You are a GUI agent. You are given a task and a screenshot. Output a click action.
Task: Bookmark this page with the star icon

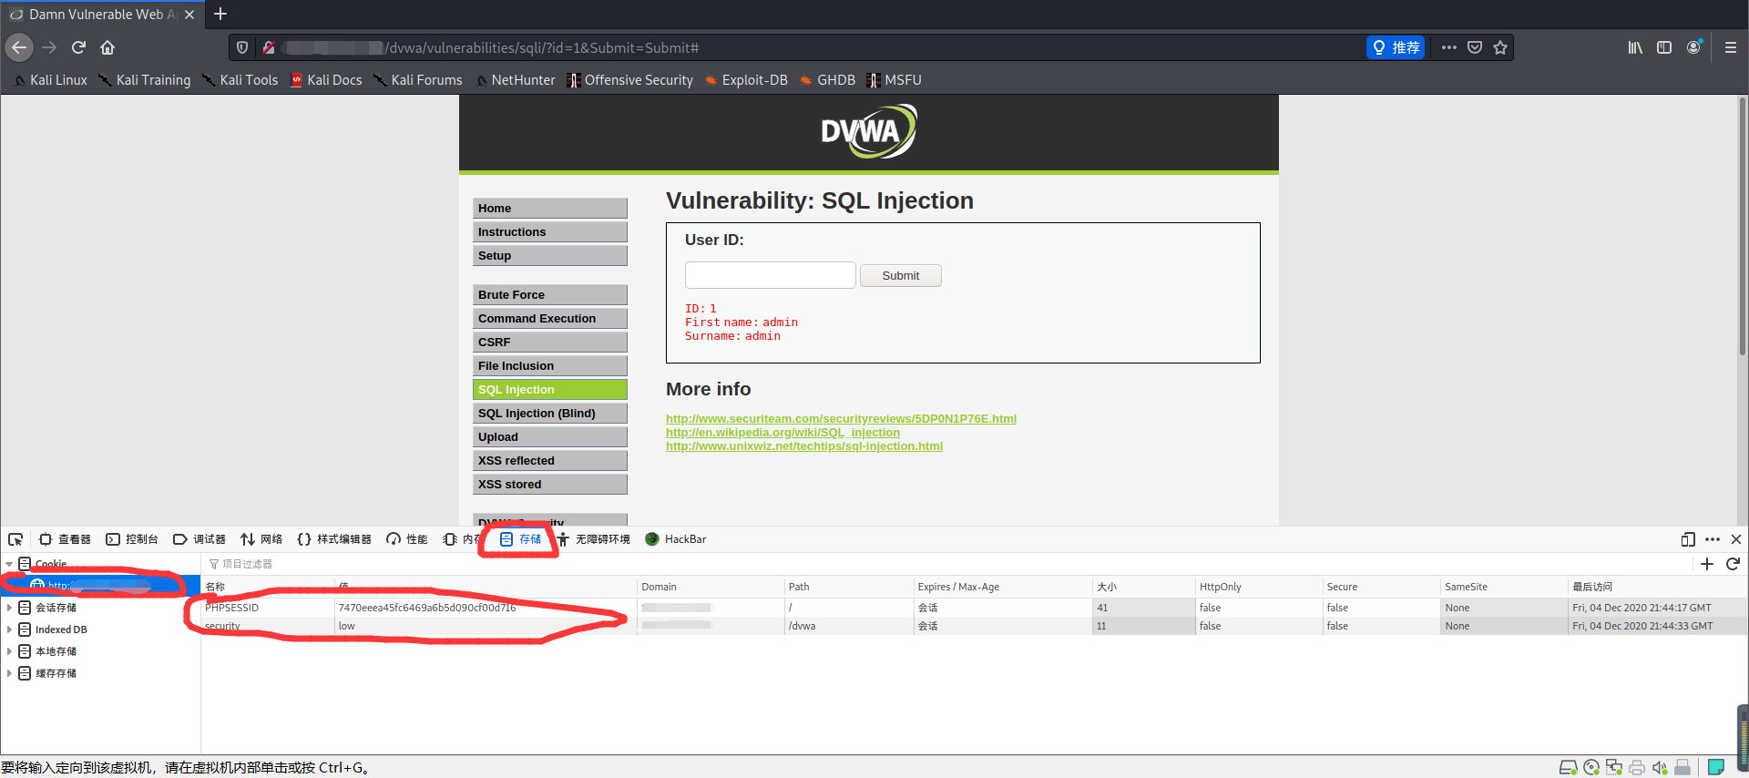pyautogui.click(x=1500, y=47)
